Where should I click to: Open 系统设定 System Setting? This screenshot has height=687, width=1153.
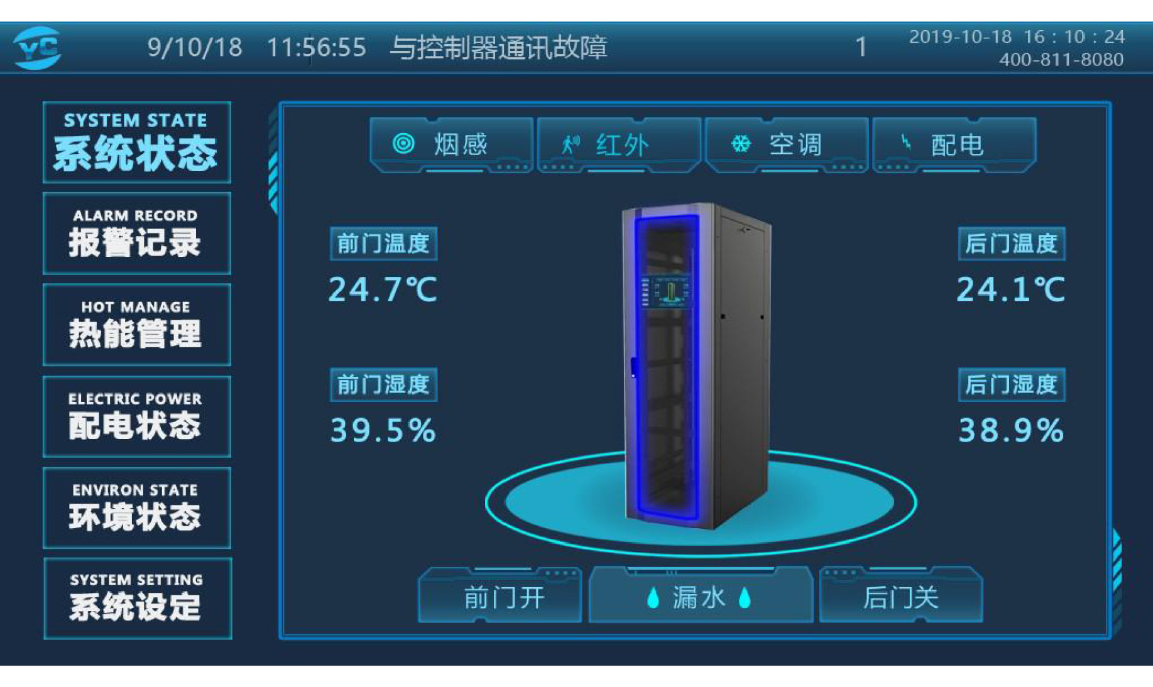click(137, 598)
